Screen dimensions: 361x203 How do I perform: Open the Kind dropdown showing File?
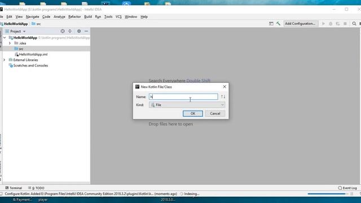pyautogui.click(x=187, y=105)
